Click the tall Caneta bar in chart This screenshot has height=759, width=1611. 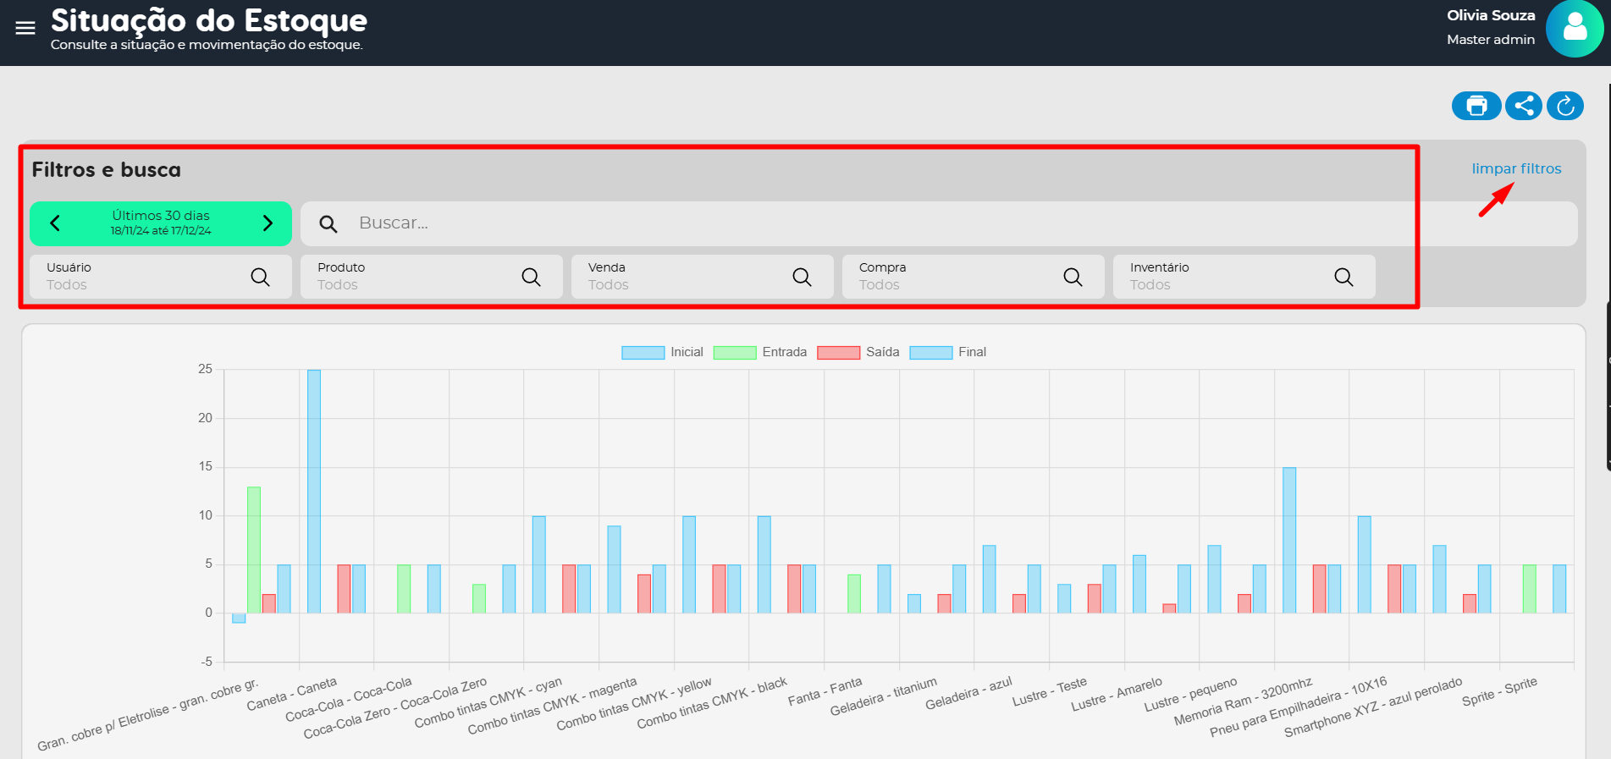pos(314,491)
